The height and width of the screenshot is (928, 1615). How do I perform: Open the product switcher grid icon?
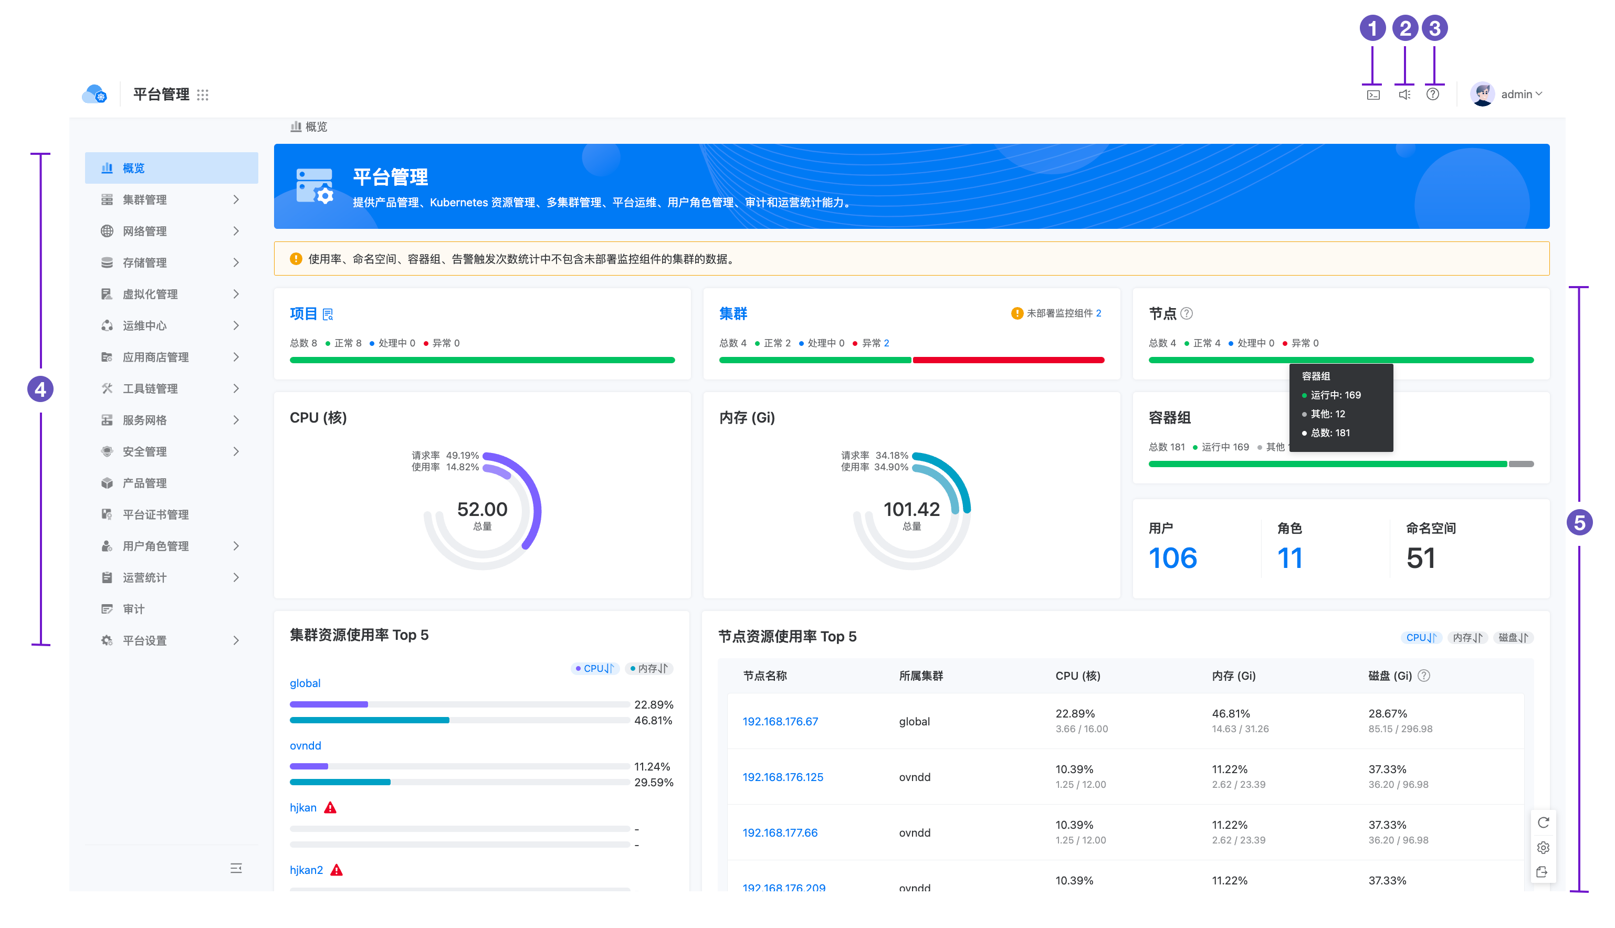coord(203,94)
